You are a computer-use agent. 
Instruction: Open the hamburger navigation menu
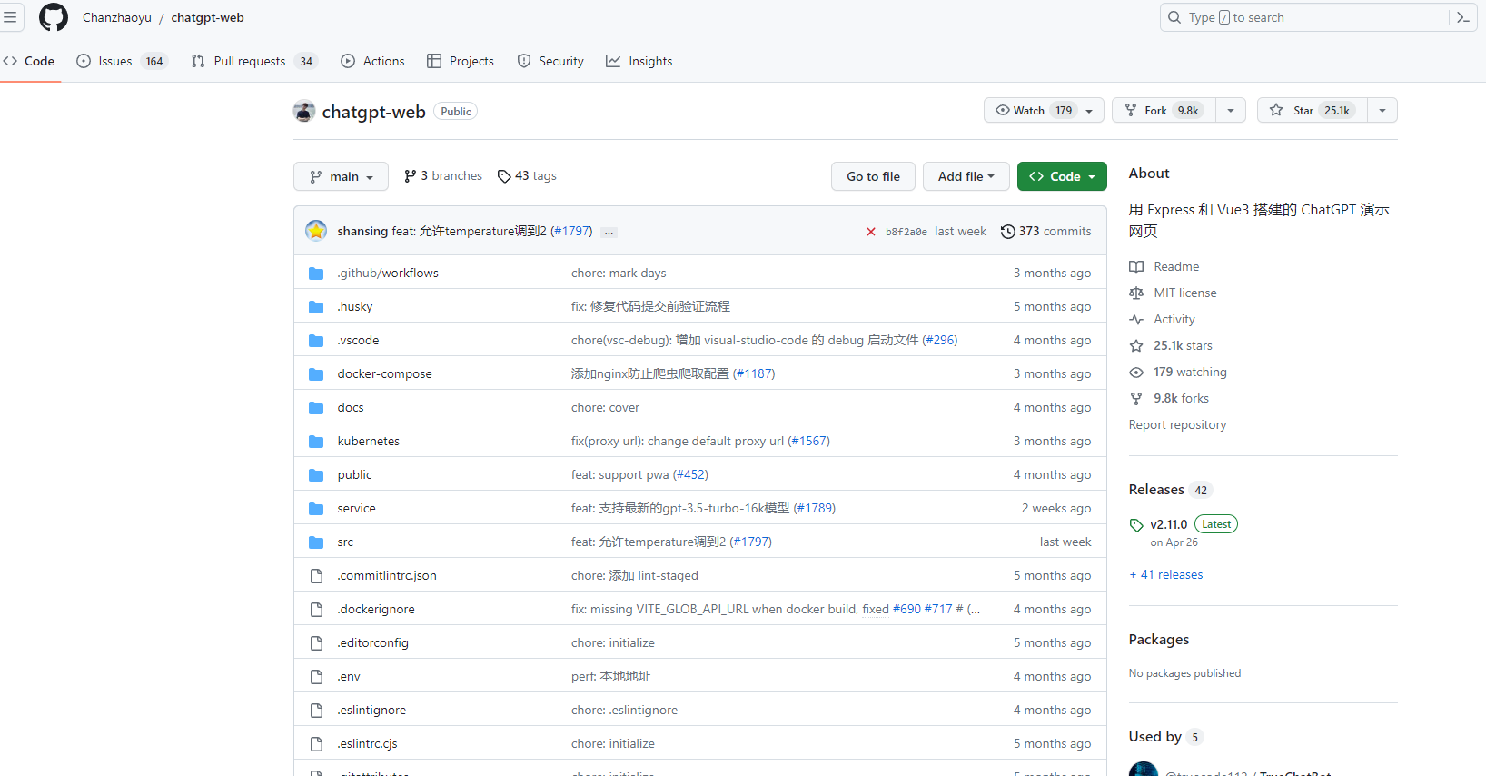pos(10,17)
